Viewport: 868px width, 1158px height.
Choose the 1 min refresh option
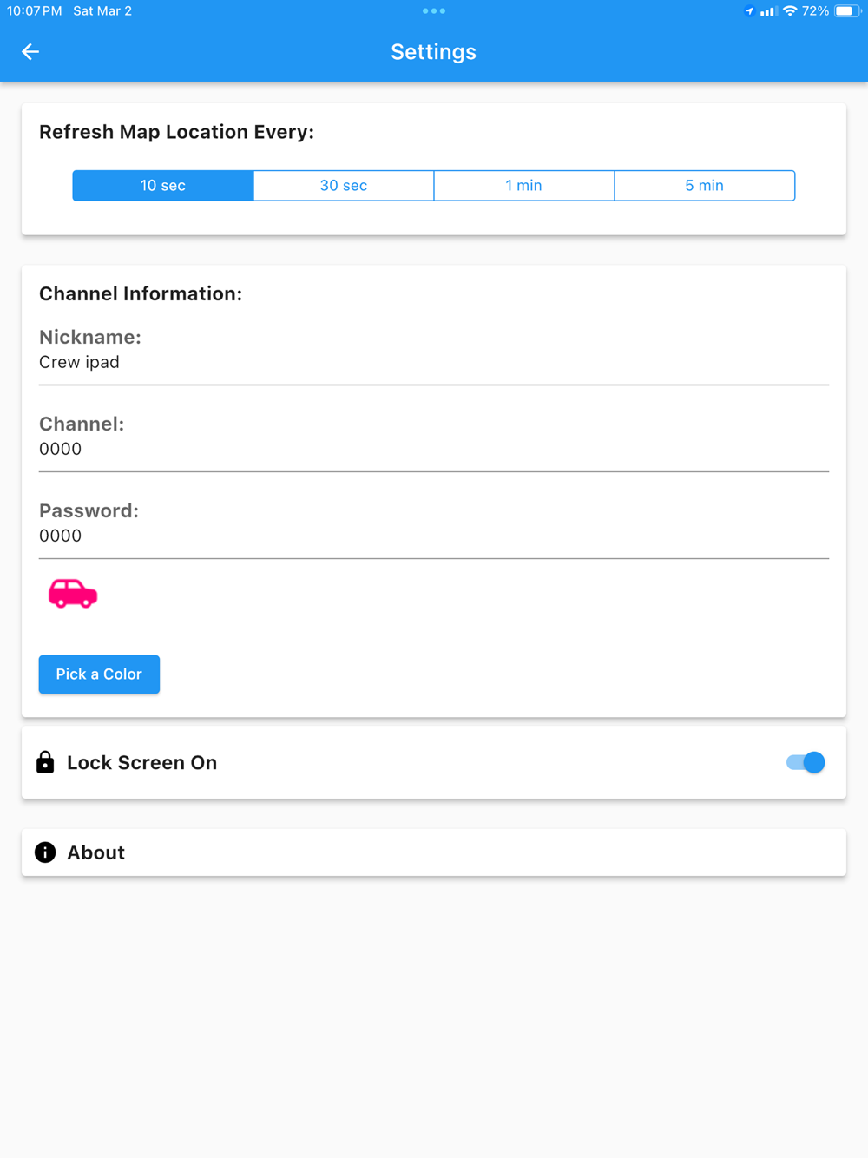point(523,186)
